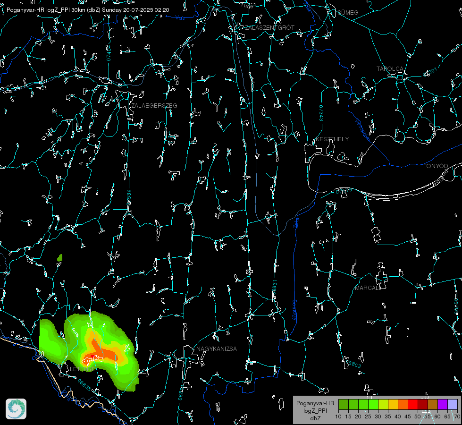
Task: Click the logZ_PPI text in legend
Action: [x=315, y=411]
